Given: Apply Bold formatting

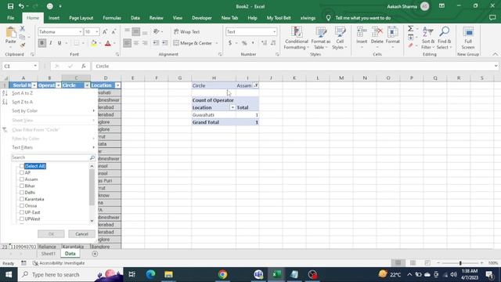Looking at the screenshot, I should point(41,43).
